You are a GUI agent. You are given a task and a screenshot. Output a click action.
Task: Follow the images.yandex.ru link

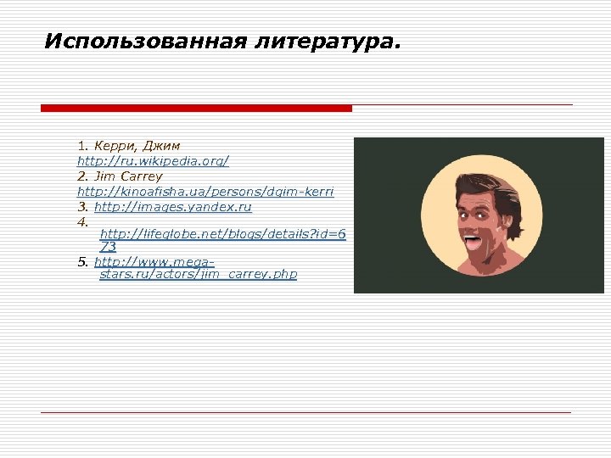[173, 207]
